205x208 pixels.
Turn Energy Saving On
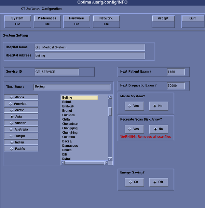click(x=134, y=182)
